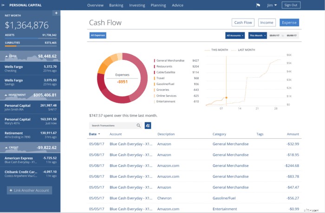
Task: Click the search magnifier icon
Action: coord(138,126)
